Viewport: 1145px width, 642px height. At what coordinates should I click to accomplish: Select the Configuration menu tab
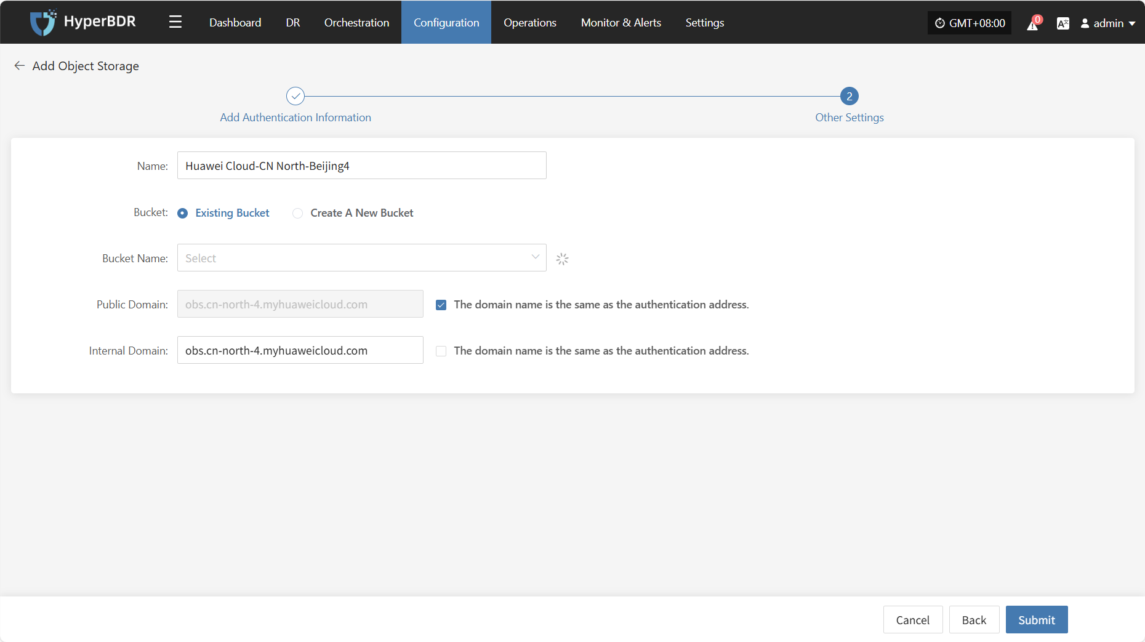pyautogui.click(x=446, y=23)
